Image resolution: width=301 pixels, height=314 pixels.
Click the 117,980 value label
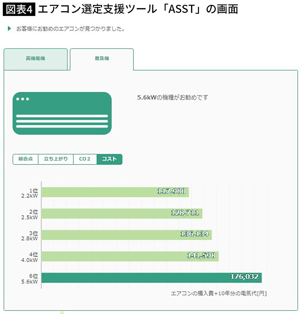(171, 191)
